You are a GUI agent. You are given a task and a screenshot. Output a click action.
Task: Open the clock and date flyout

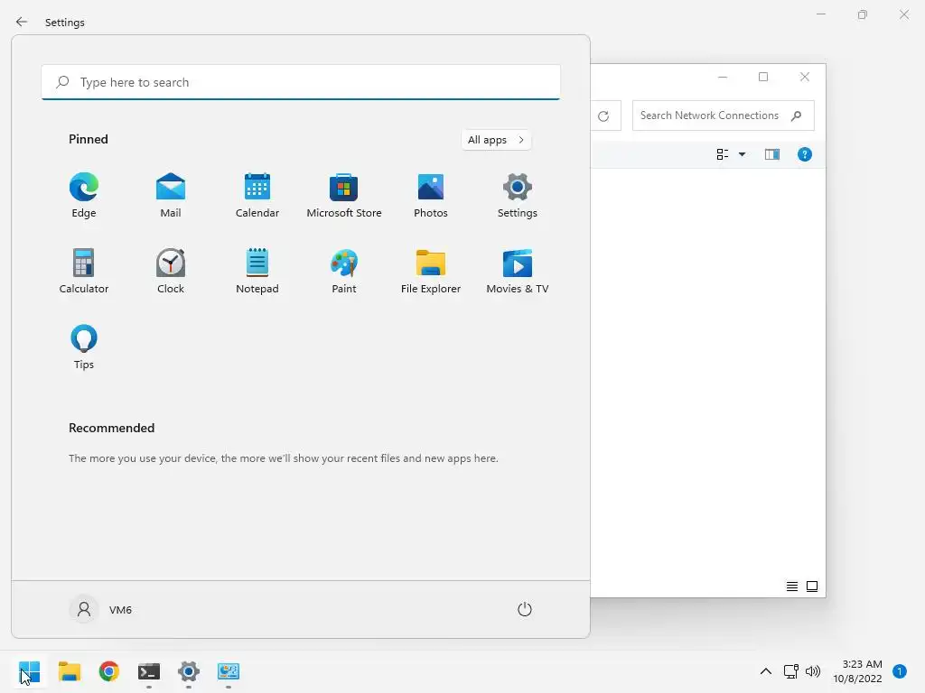pyautogui.click(x=857, y=671)
